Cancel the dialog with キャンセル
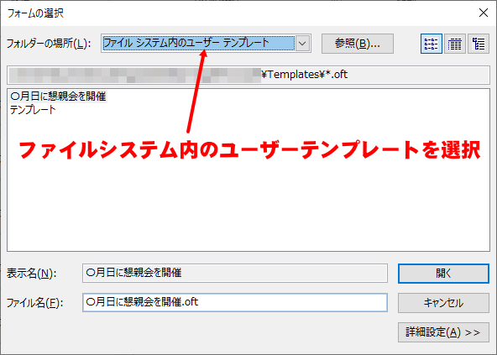 pos(443,303)
